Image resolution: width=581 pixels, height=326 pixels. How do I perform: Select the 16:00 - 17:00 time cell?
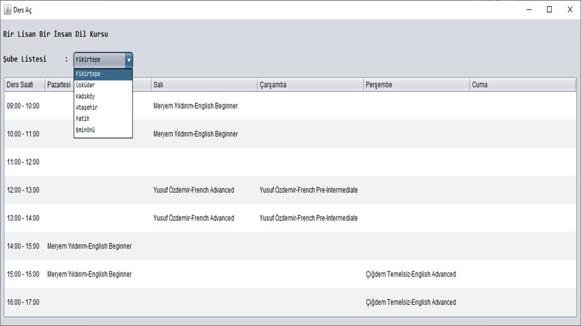pyautogui.click(x=24, y=302)
